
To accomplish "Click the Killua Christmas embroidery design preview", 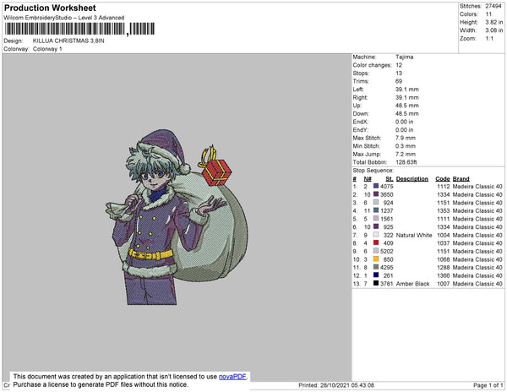I will pyautogui.click(x=177, y=217).
